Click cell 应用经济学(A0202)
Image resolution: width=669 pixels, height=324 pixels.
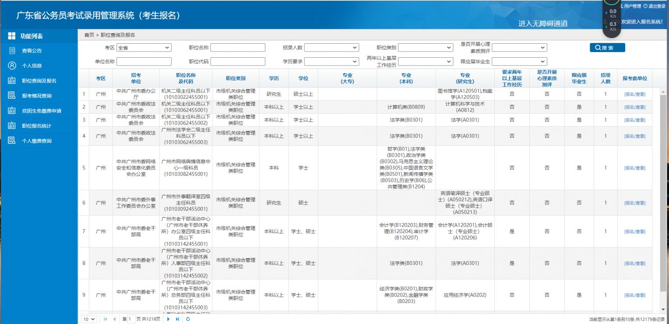coord(465,295)
